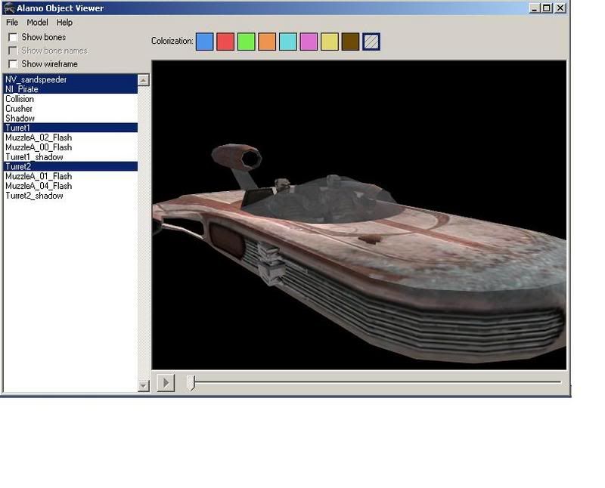Select the hatched no-color swatch
The image size is (605, 488).
[371, 42]
